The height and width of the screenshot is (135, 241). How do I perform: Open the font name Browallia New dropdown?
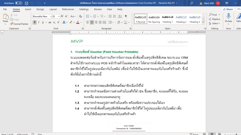pyautogui.click(x=50, y=16)
